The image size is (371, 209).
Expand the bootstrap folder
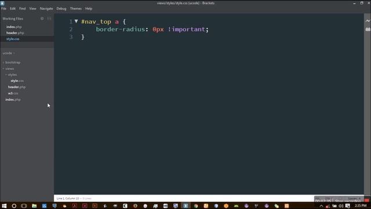13,62
